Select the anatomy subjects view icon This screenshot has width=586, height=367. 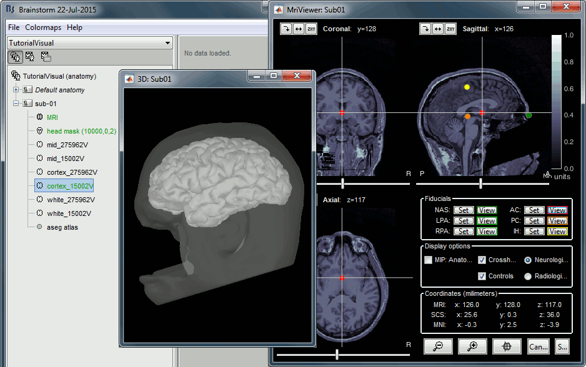(x=15, y=57)
